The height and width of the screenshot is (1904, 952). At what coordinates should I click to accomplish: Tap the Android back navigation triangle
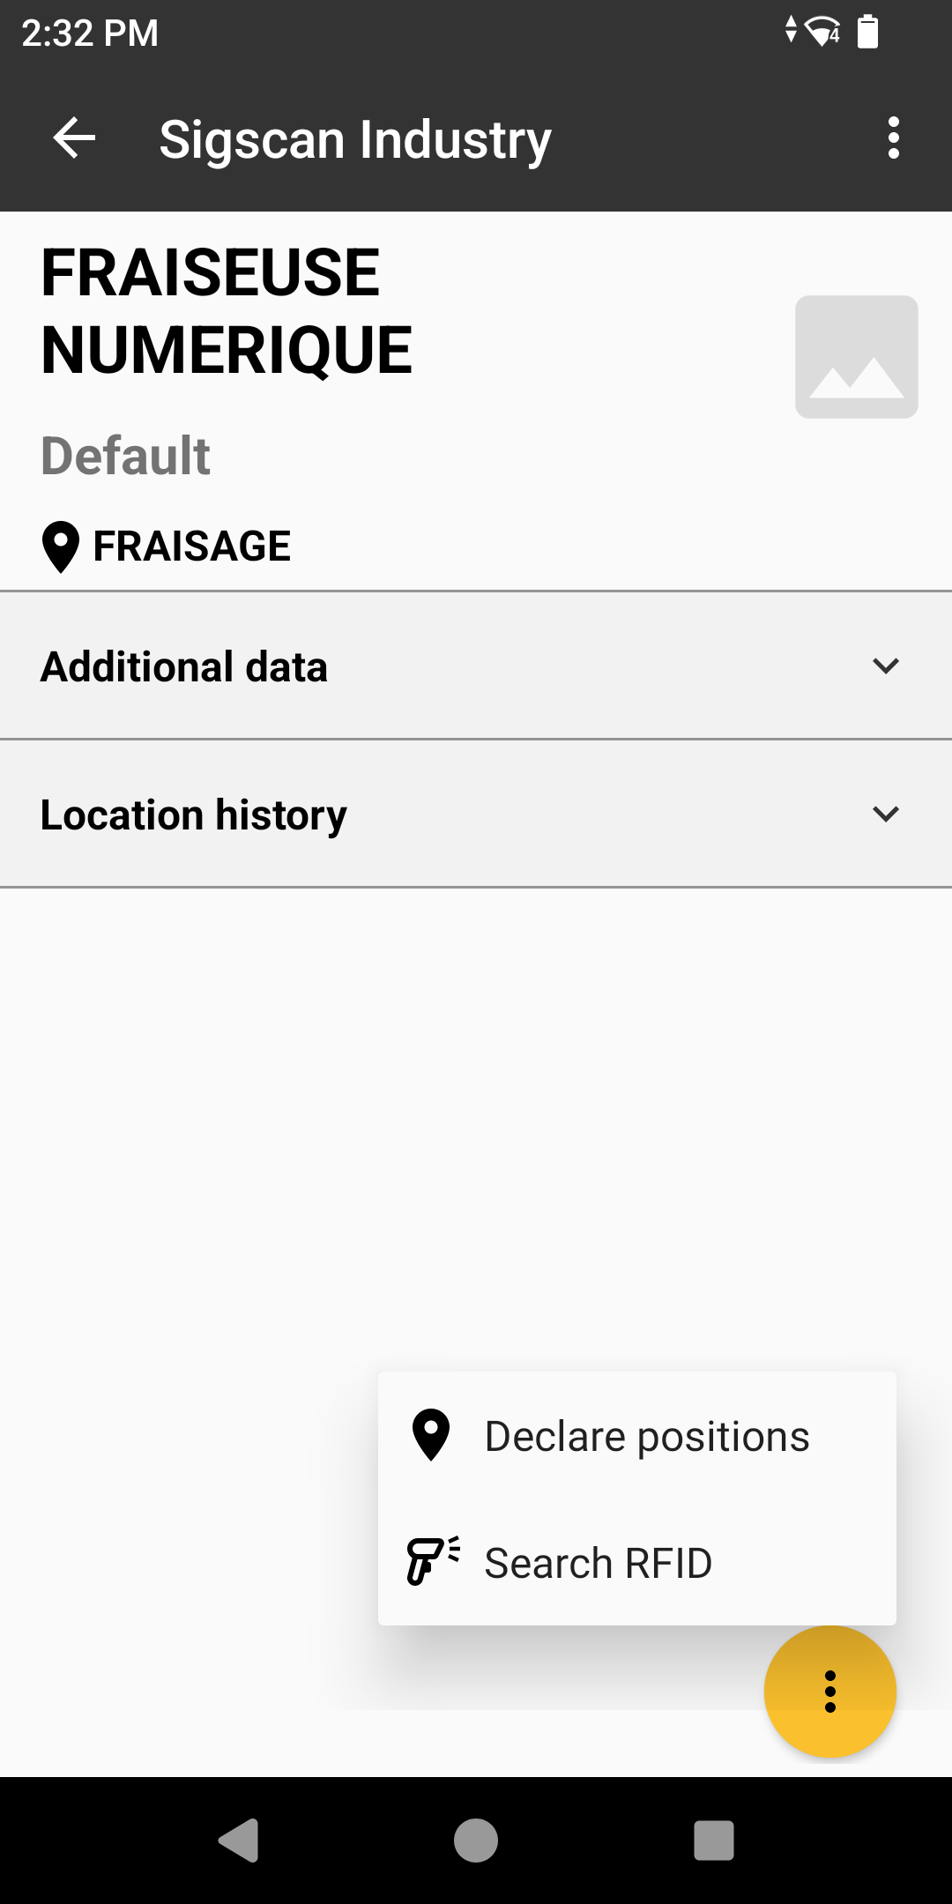pyautogui.click(x=238, y=1841)
